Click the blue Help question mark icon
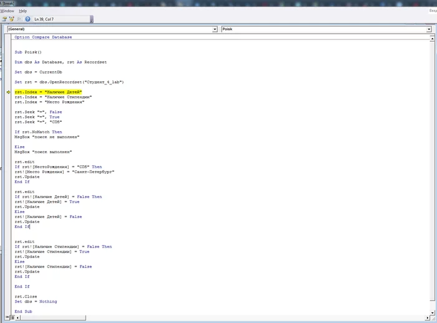The height and width of the screenshot is (323, 437). point(27,19)
